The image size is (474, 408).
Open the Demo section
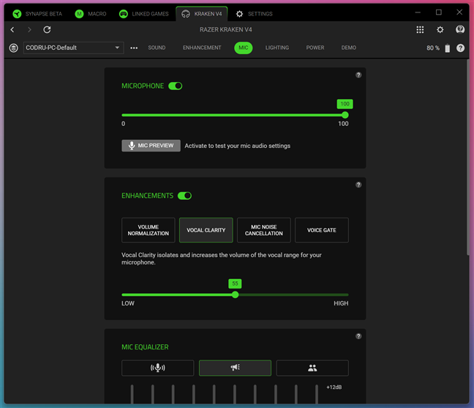click(x=348, y=48)
